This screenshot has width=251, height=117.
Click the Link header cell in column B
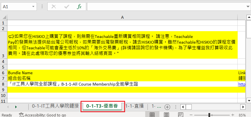click(242, 73)
